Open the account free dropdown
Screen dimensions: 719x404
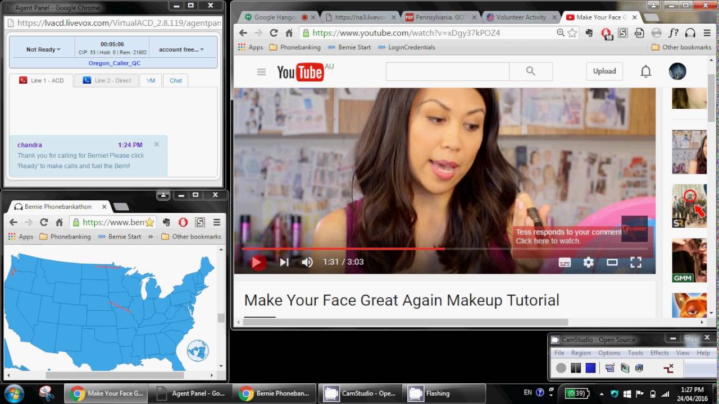point(182,49)
